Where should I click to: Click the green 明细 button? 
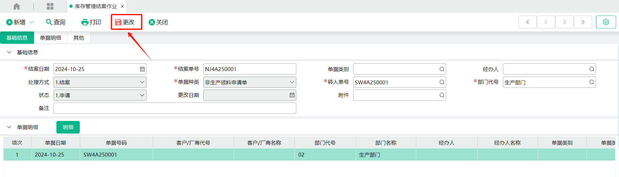pyautogui.click(x=68, y=127)
